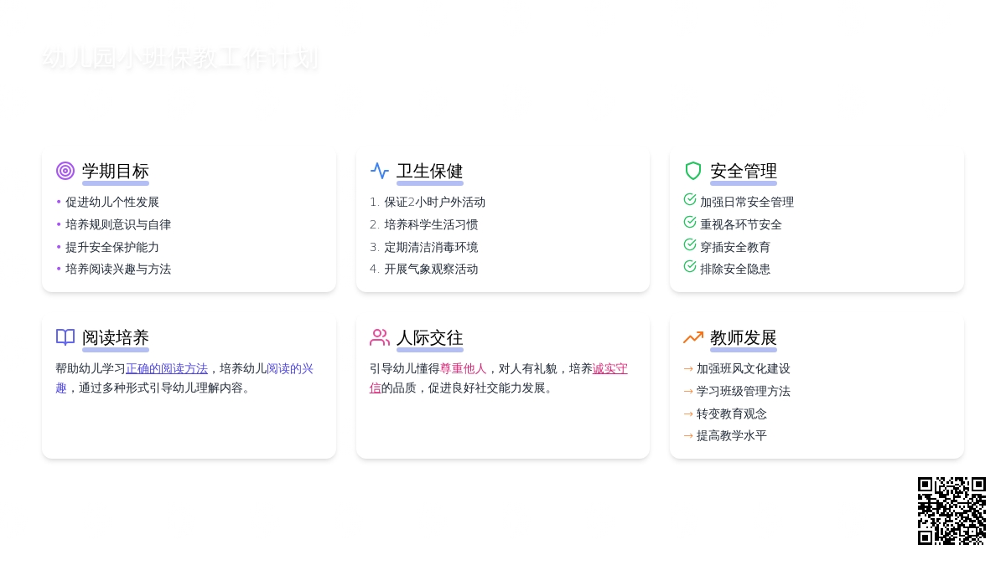Click the arrow before 转变教育观念
This screenshot has height=565, width=1006.
click(688, 414)
